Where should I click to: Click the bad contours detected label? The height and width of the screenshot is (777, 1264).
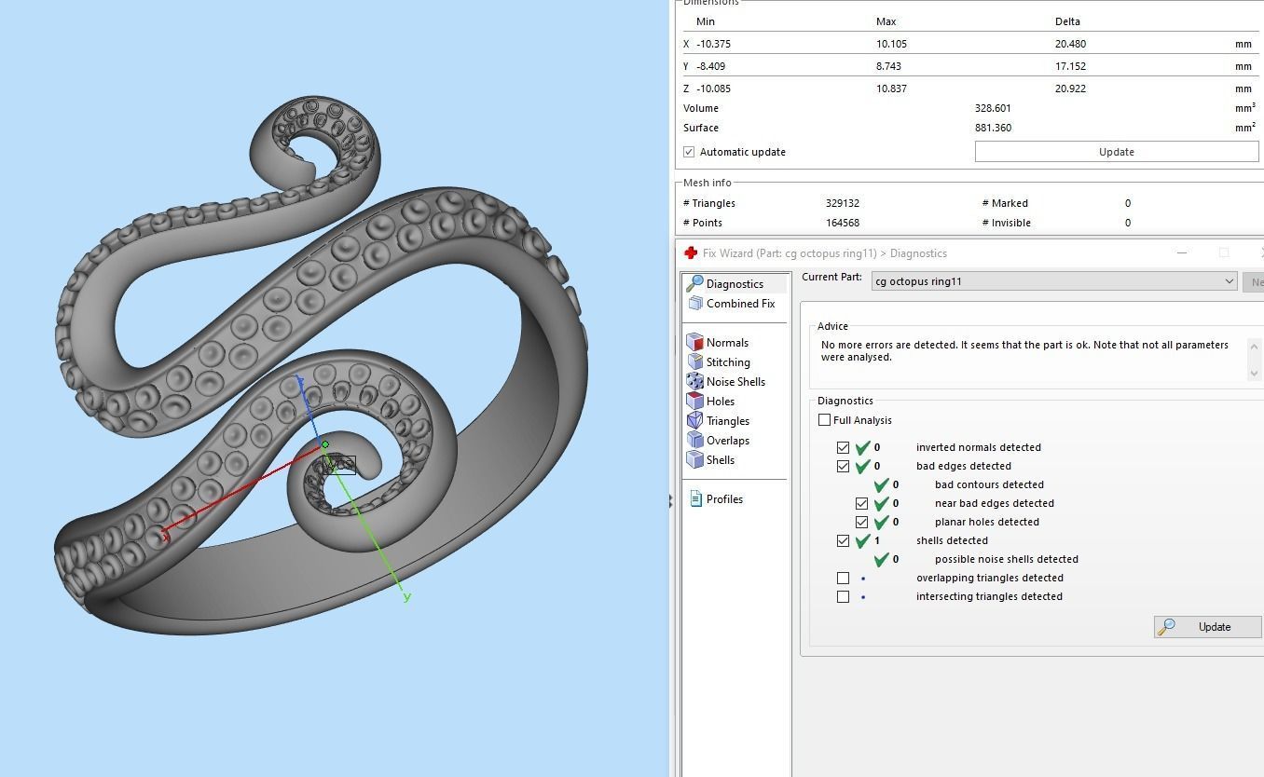989,484
